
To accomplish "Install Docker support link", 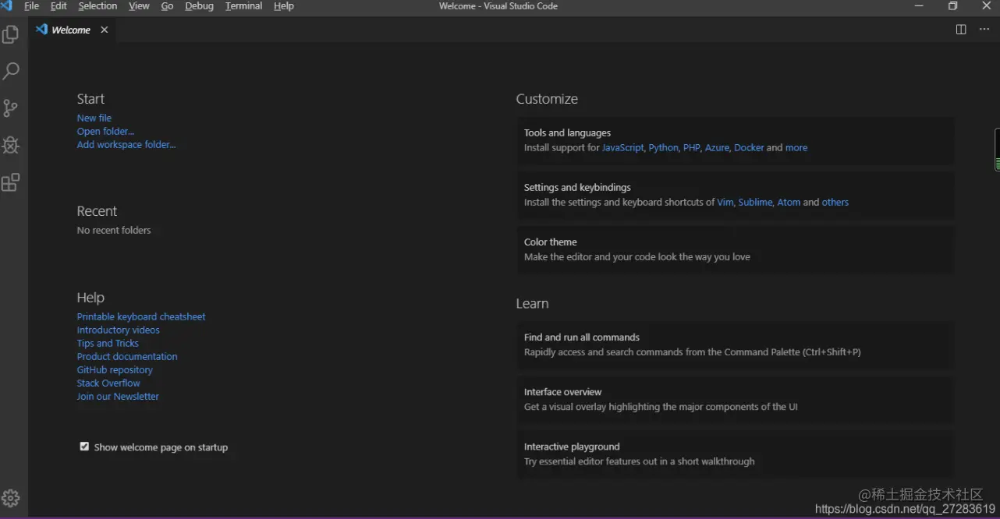I will (749, 148).
